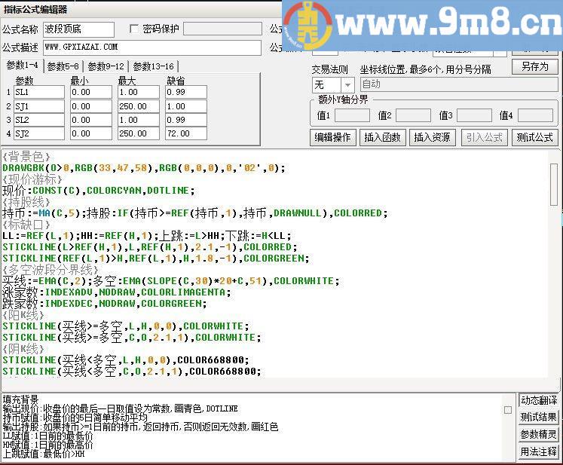Screen dimensions: 563x465
Task: Click the 插入函数 button
Action: [382, 137]
